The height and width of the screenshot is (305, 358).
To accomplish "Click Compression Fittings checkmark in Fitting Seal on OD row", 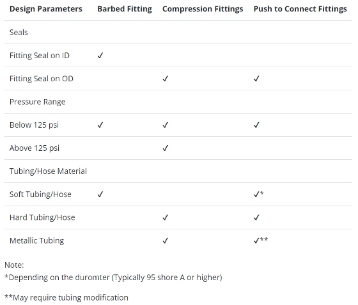I will (166, 79).
